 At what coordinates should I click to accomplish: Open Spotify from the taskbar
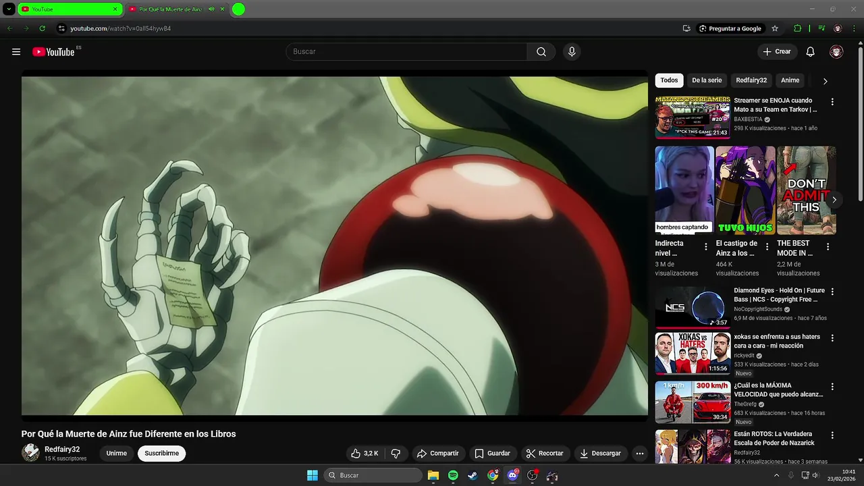pos(453,475)
